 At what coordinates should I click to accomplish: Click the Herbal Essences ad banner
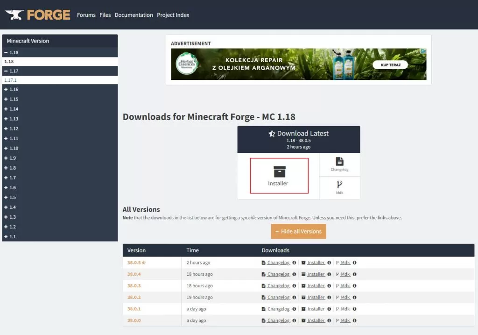(x=298, y=64)
